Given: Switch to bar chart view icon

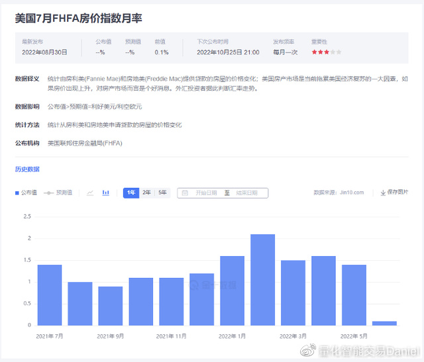Looking at the screenshot, I should (106, 193).
